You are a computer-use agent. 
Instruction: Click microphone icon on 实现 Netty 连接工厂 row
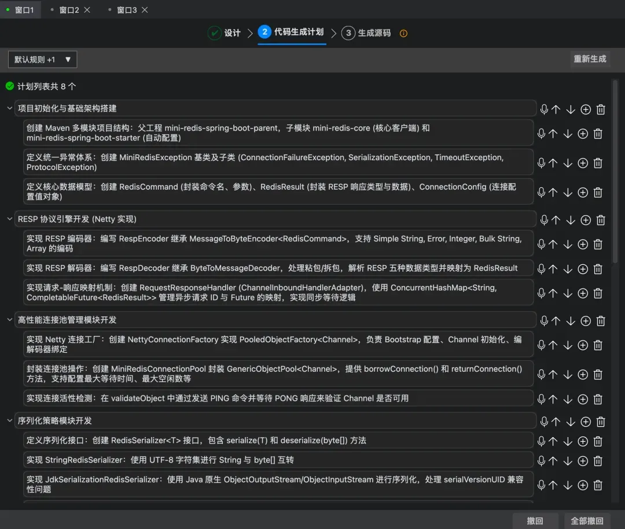tap(541, 345)
